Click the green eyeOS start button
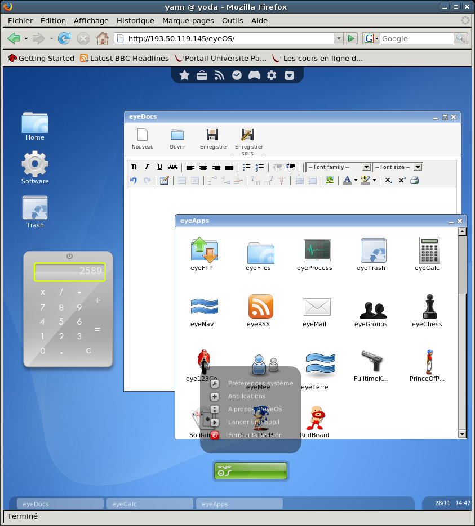The height and width of the screenshot is (526, 475). click(251, 471)
